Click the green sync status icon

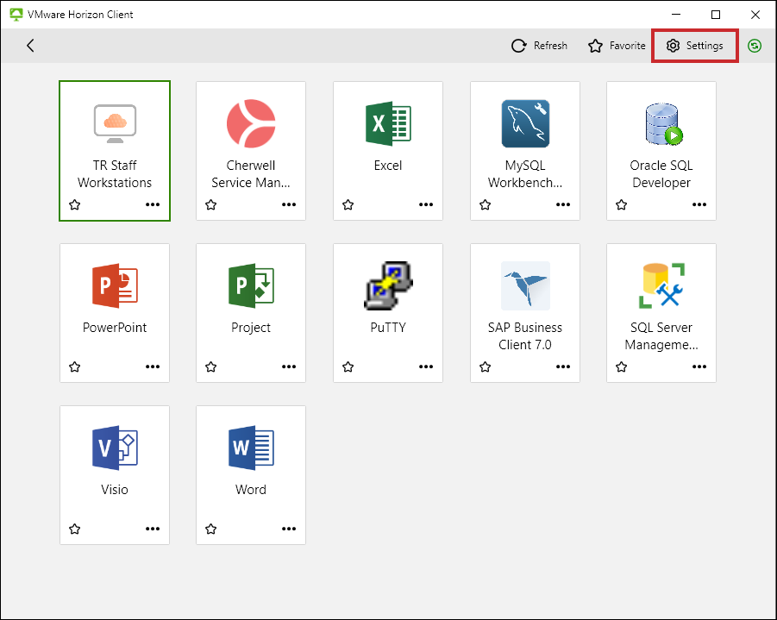coord(755,46)
